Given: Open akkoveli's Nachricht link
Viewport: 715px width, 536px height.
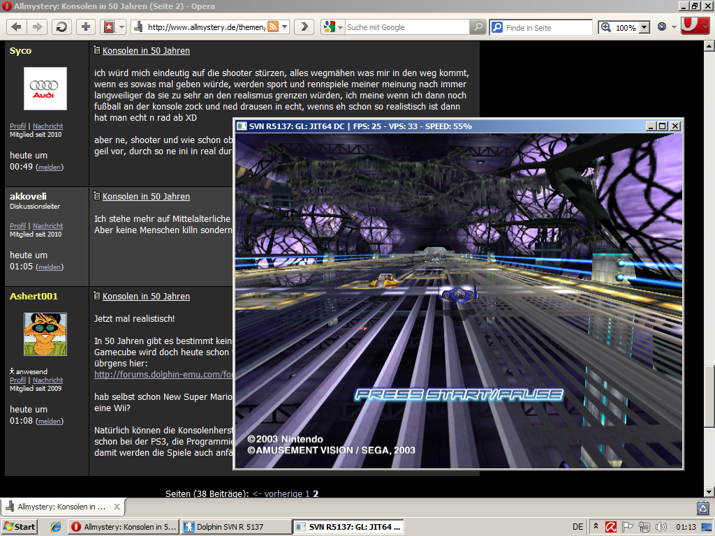Looking at the screenshot, I should click(x=48, y=225).
